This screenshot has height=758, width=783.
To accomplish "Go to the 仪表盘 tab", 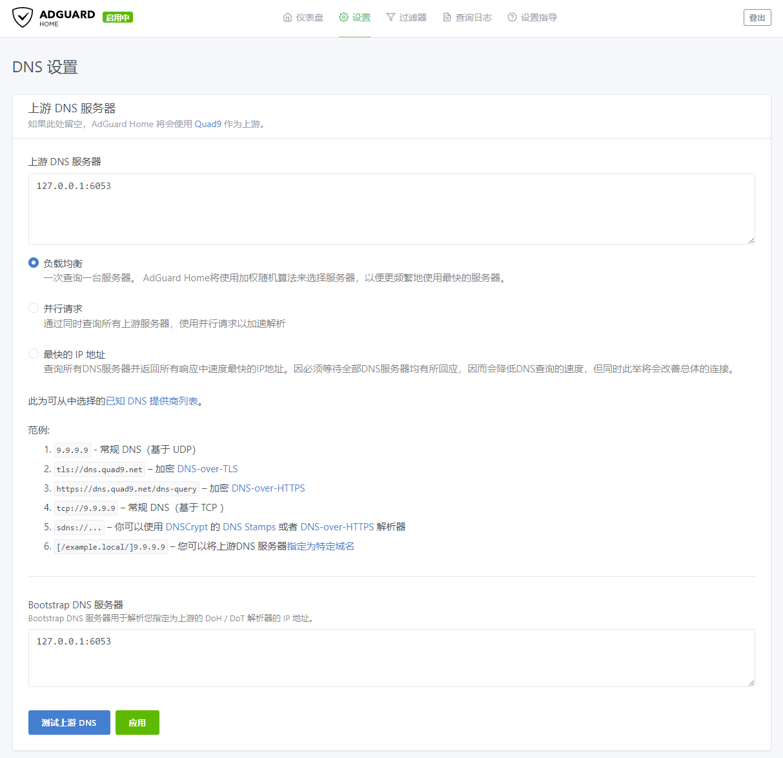I will 309,17.
